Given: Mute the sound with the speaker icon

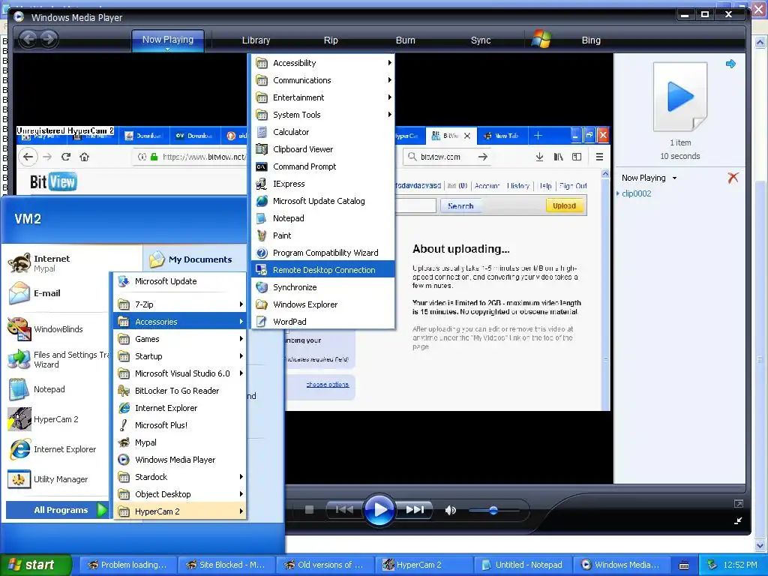Looking at the screenshot, I should 450,510.
